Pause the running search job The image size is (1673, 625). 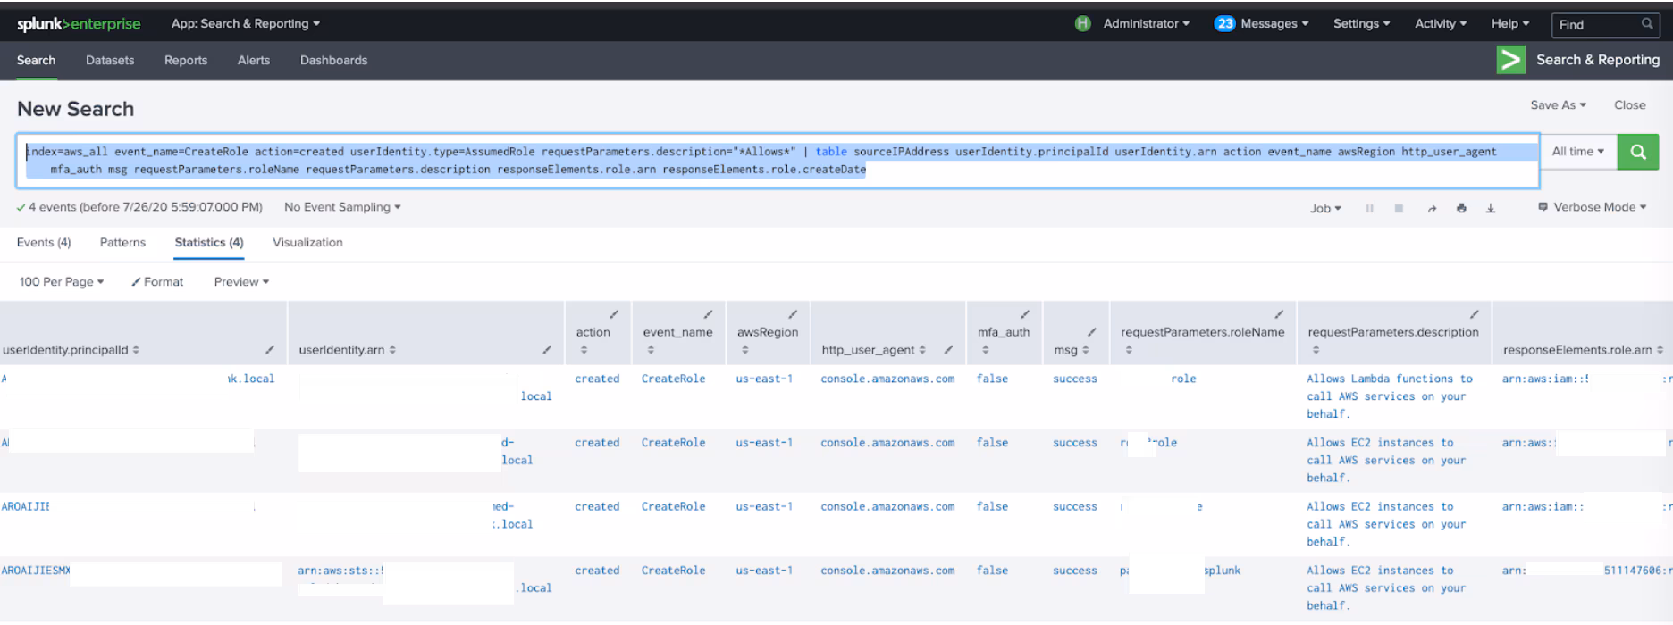[x=1369, y=208]
